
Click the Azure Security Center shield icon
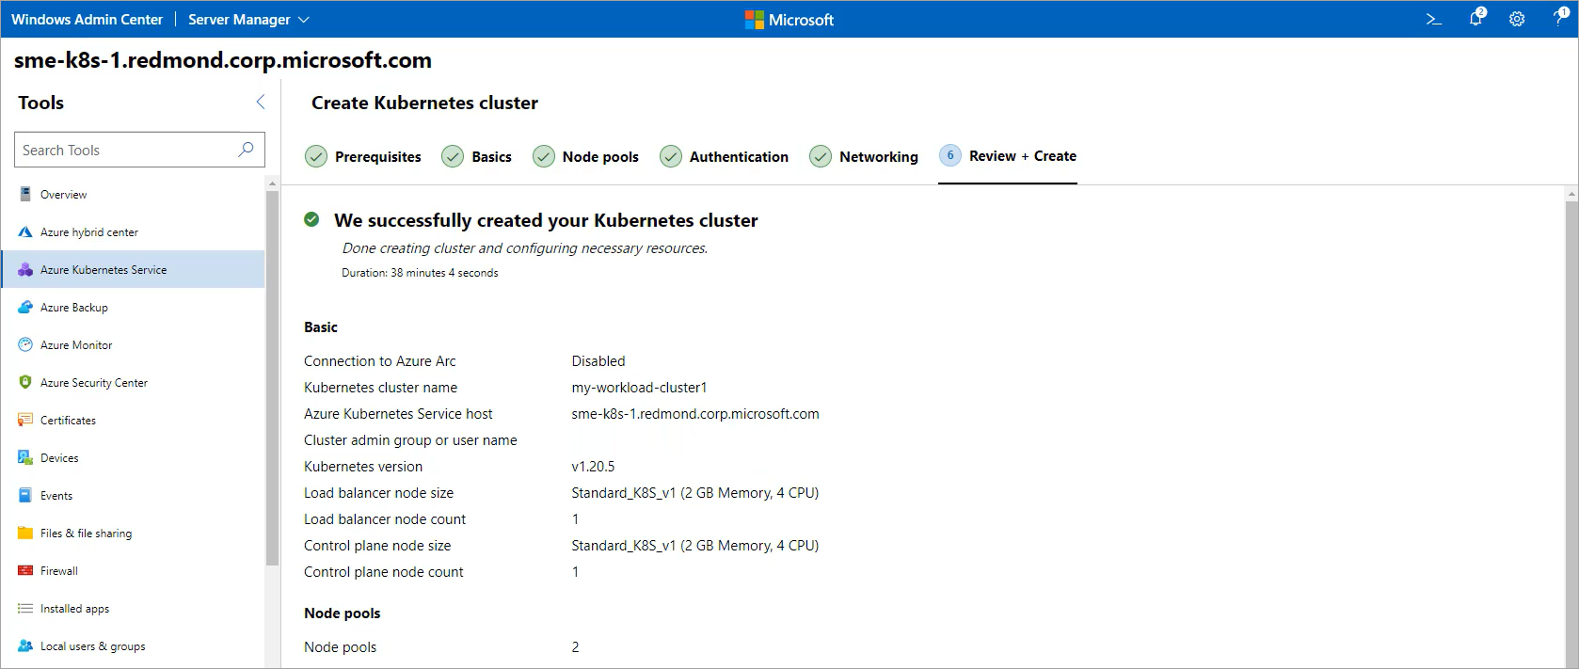coord(25,382)
